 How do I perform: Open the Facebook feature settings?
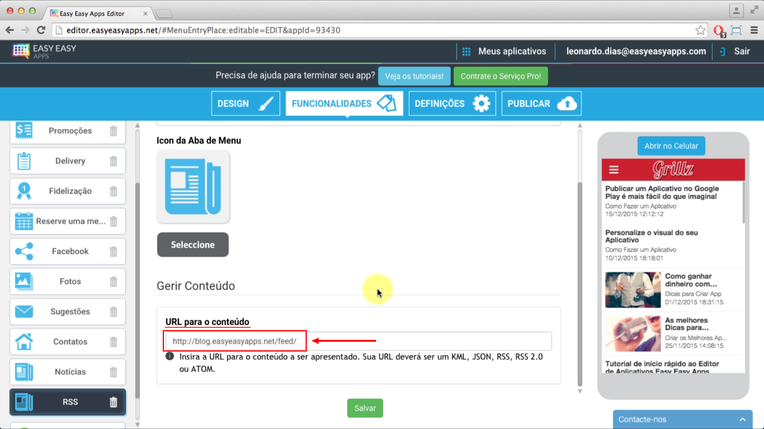(x=68, y=251)
